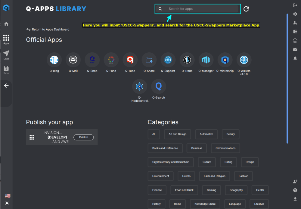Return to Apps Dashboard link
Screen dimensions: 301x209
[48, 29]
